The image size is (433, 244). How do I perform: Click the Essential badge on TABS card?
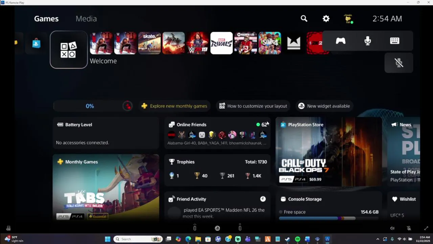tap(97, 216)
